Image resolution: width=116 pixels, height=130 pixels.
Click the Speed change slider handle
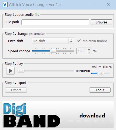pyautogui.click(x=53, y=51)
